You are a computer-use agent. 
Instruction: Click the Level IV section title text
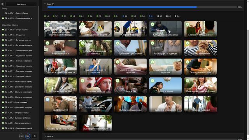[x=50, y=4]
